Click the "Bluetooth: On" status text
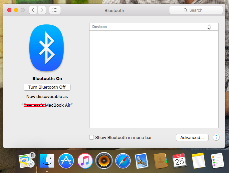 47,79
